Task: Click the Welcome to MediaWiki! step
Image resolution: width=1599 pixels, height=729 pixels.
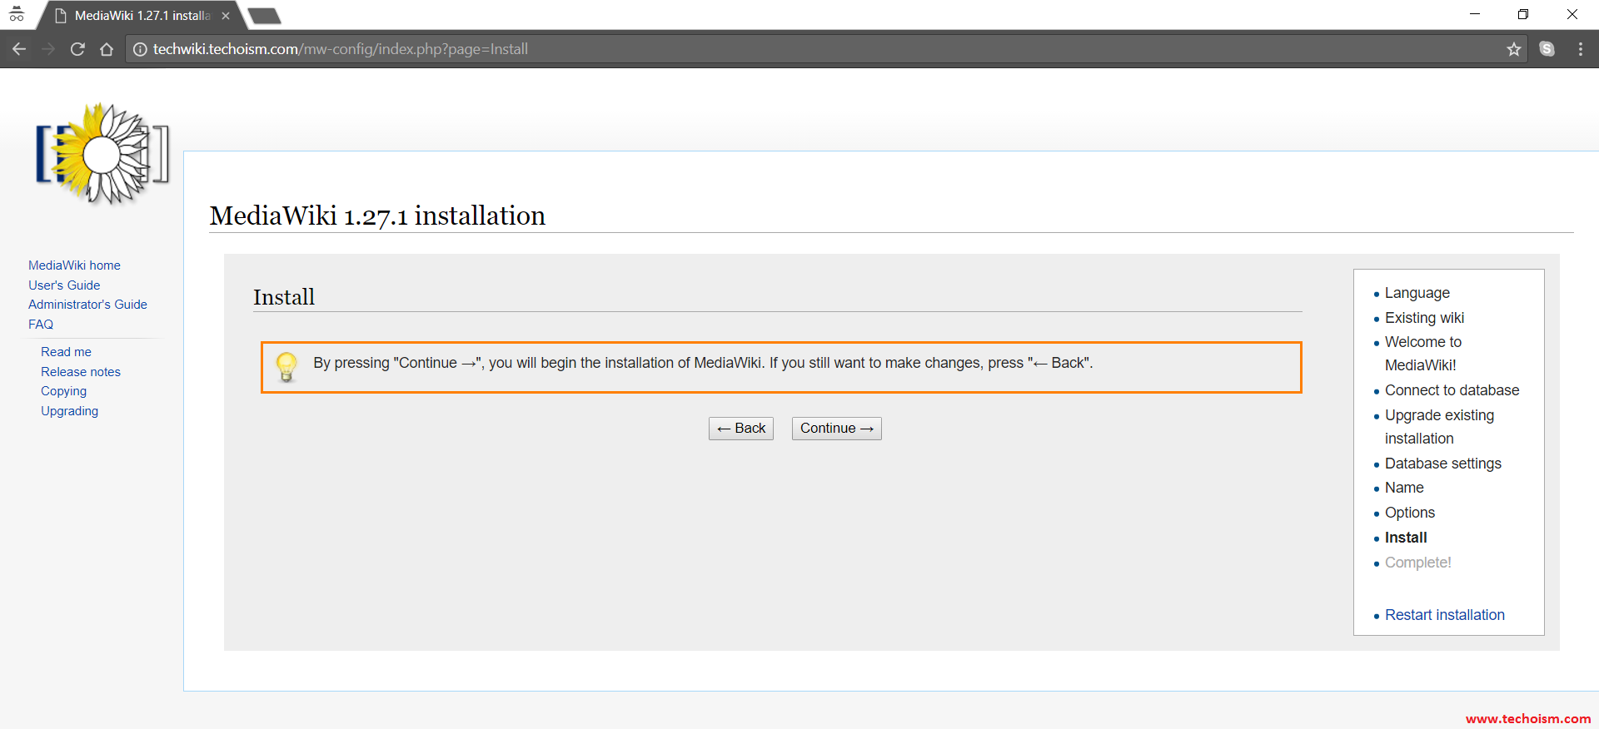Action: click(1422, 354)
